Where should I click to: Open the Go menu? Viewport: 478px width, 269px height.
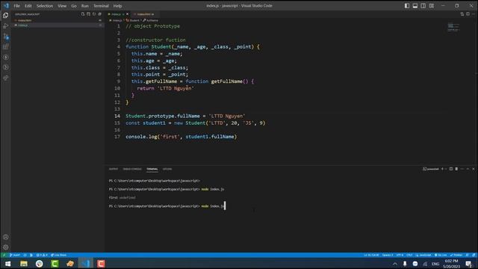[74, 6]
